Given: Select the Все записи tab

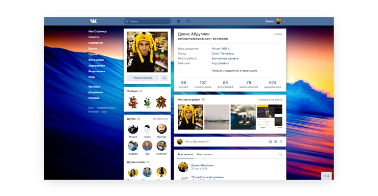Looking at the screenshot, I should pyautogui.click(x=185, y=154).
